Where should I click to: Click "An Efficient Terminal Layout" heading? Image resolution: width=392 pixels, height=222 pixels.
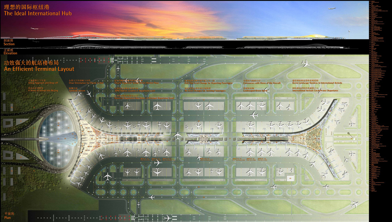39,69
